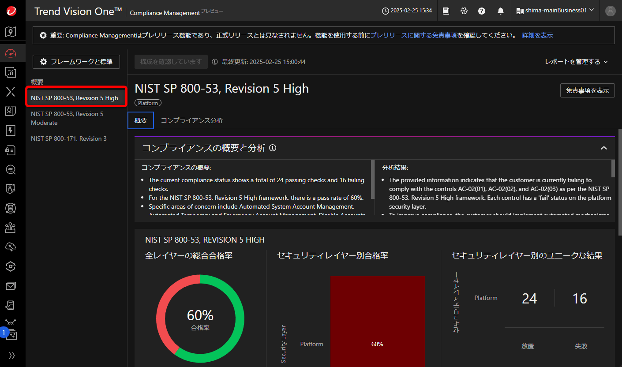Switch to the 概要 tab

click(x=141, y=120)
